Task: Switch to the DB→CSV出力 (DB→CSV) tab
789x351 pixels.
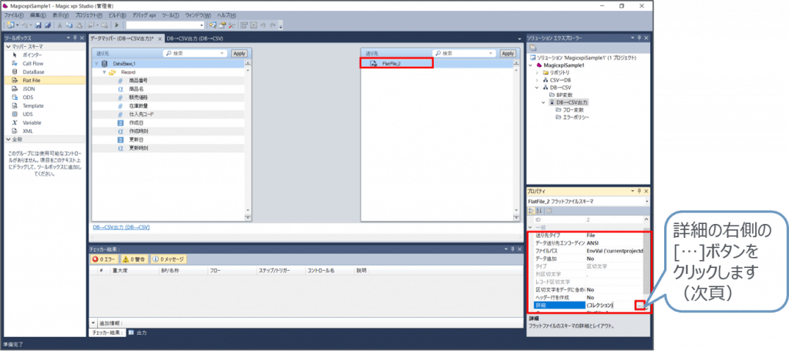Action: pos(195,38)
